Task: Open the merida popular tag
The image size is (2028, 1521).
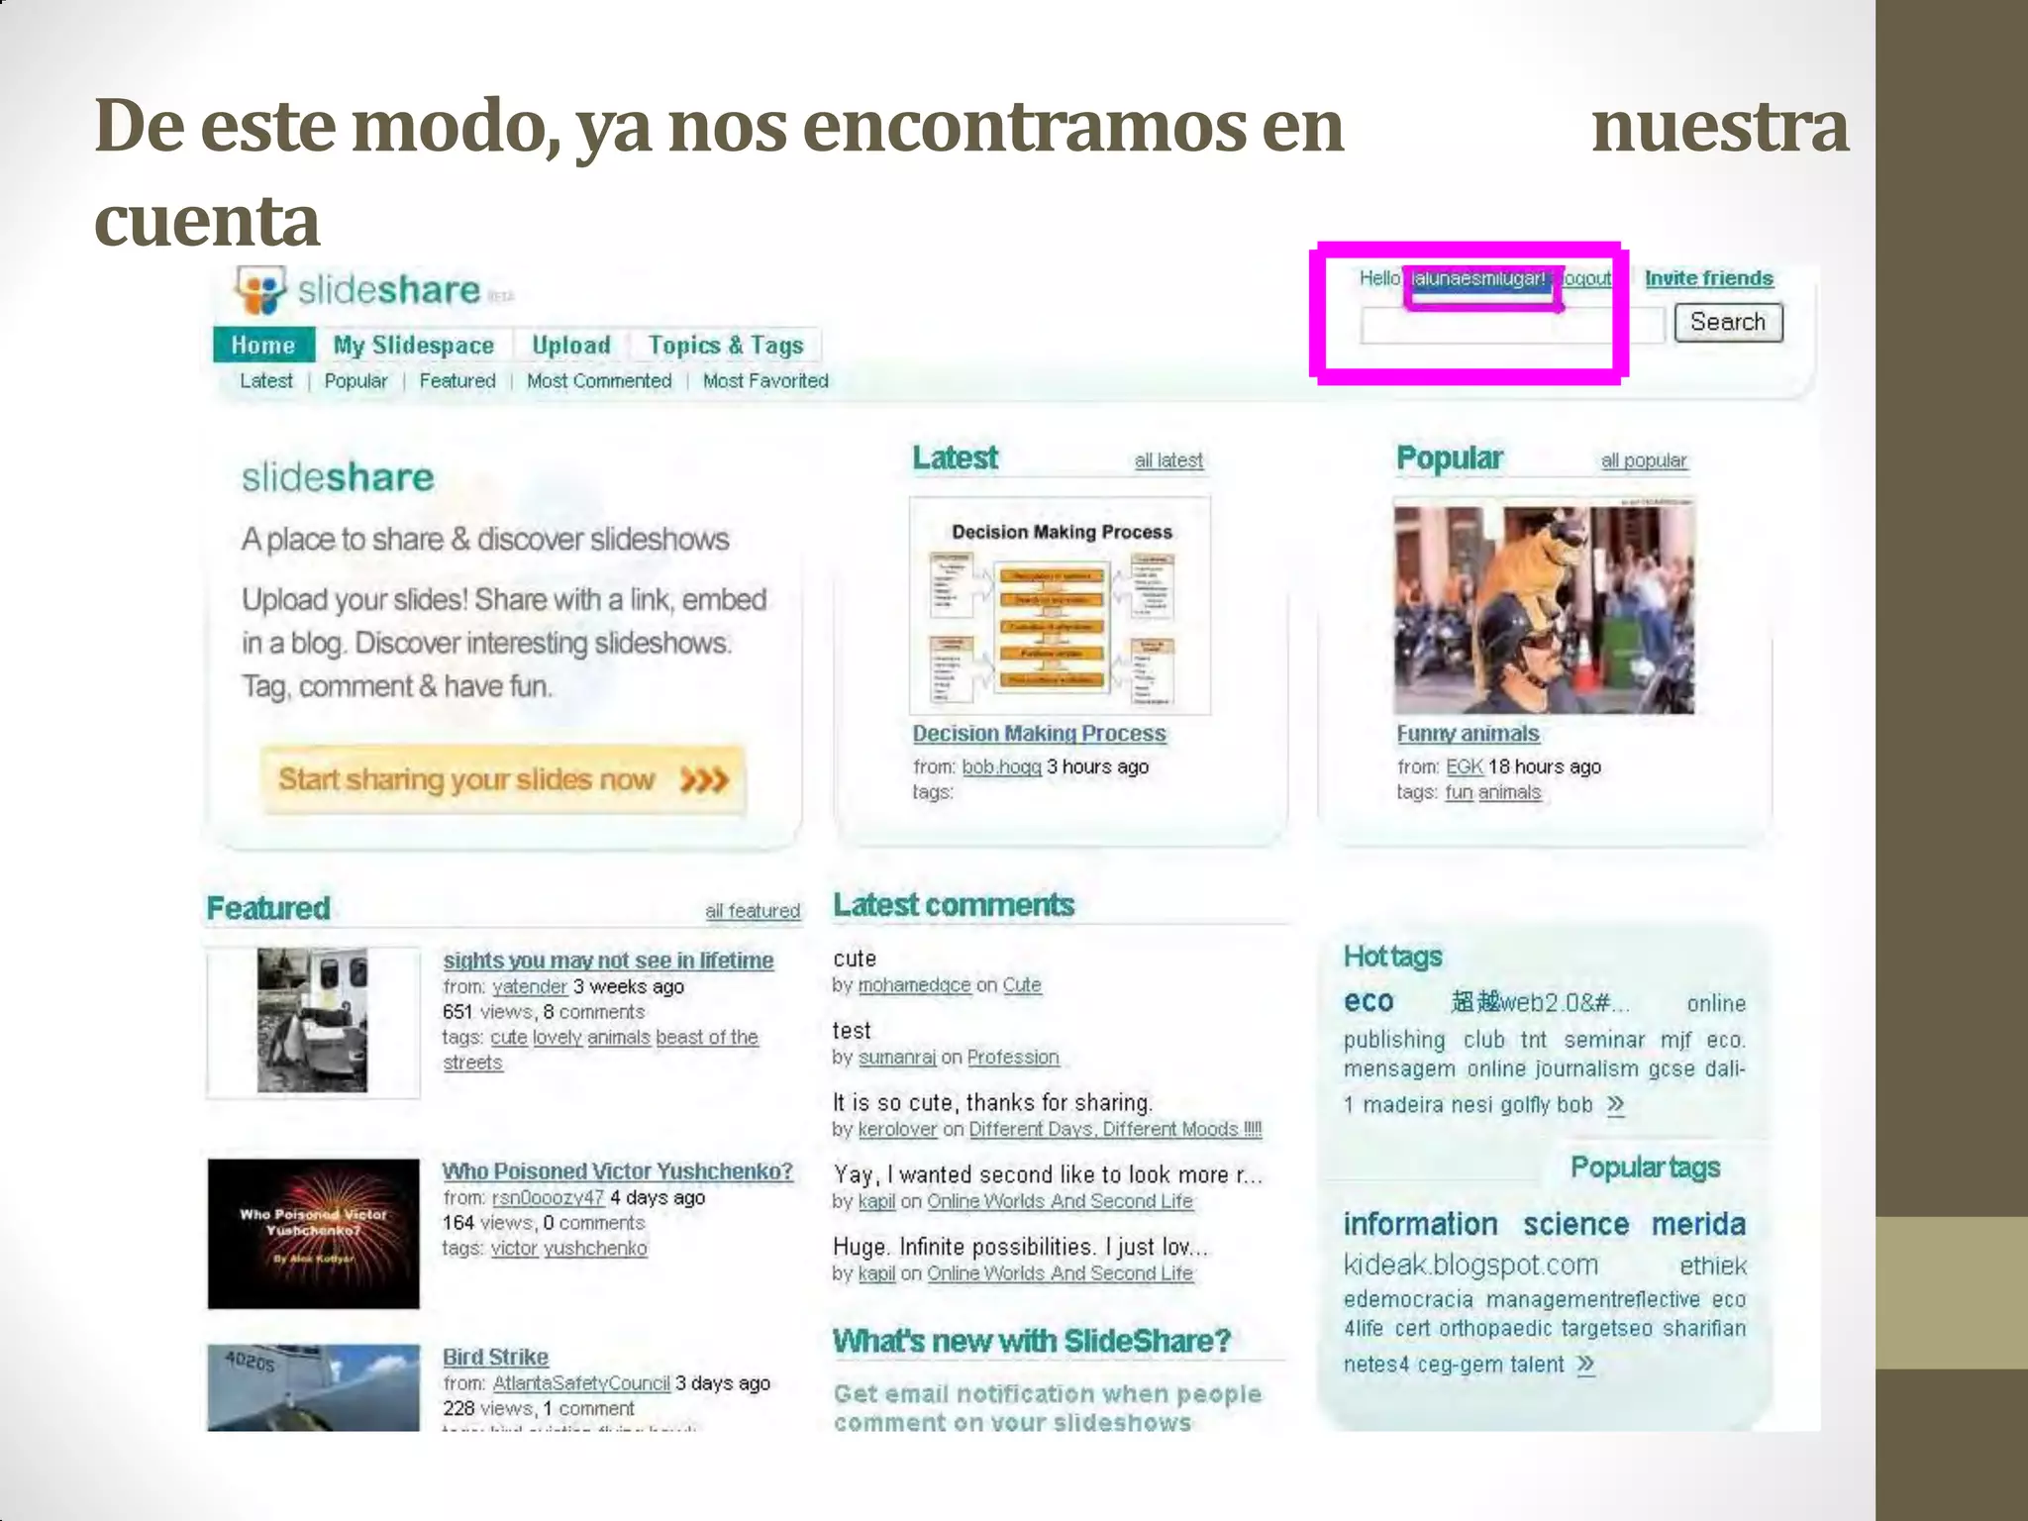Action: coord(1698,1225)
